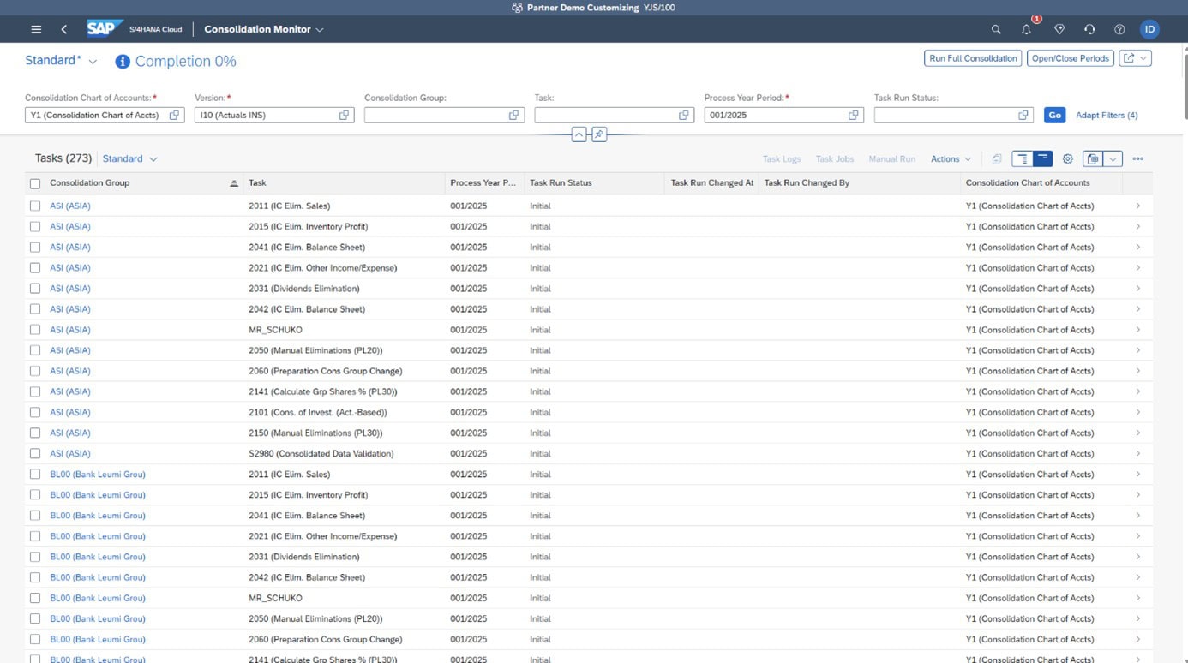Open the help question mark icon
Screen dimensions: 1188x663
pos(1119,29)
